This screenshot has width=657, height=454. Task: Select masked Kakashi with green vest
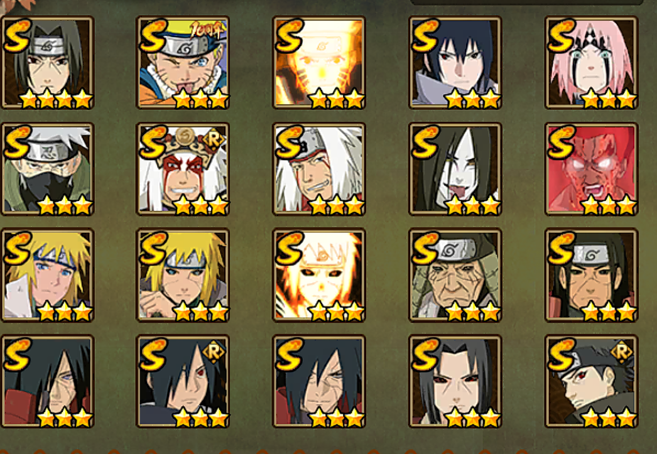click(x=47, y=169)
